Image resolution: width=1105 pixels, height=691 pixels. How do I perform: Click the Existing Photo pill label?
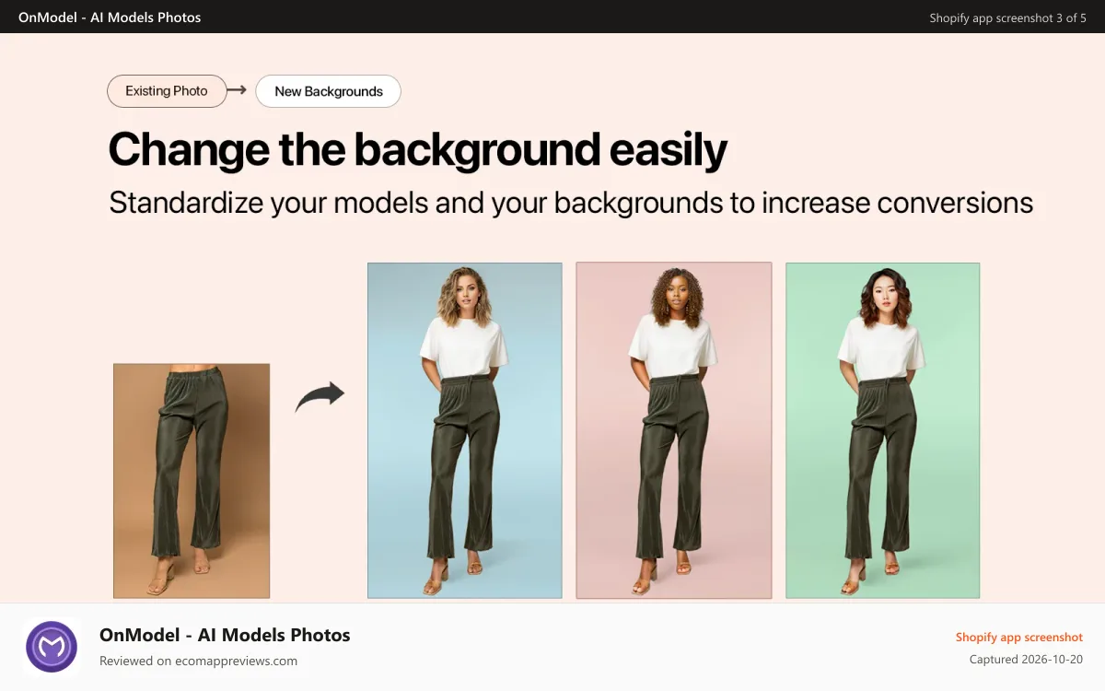167,91
